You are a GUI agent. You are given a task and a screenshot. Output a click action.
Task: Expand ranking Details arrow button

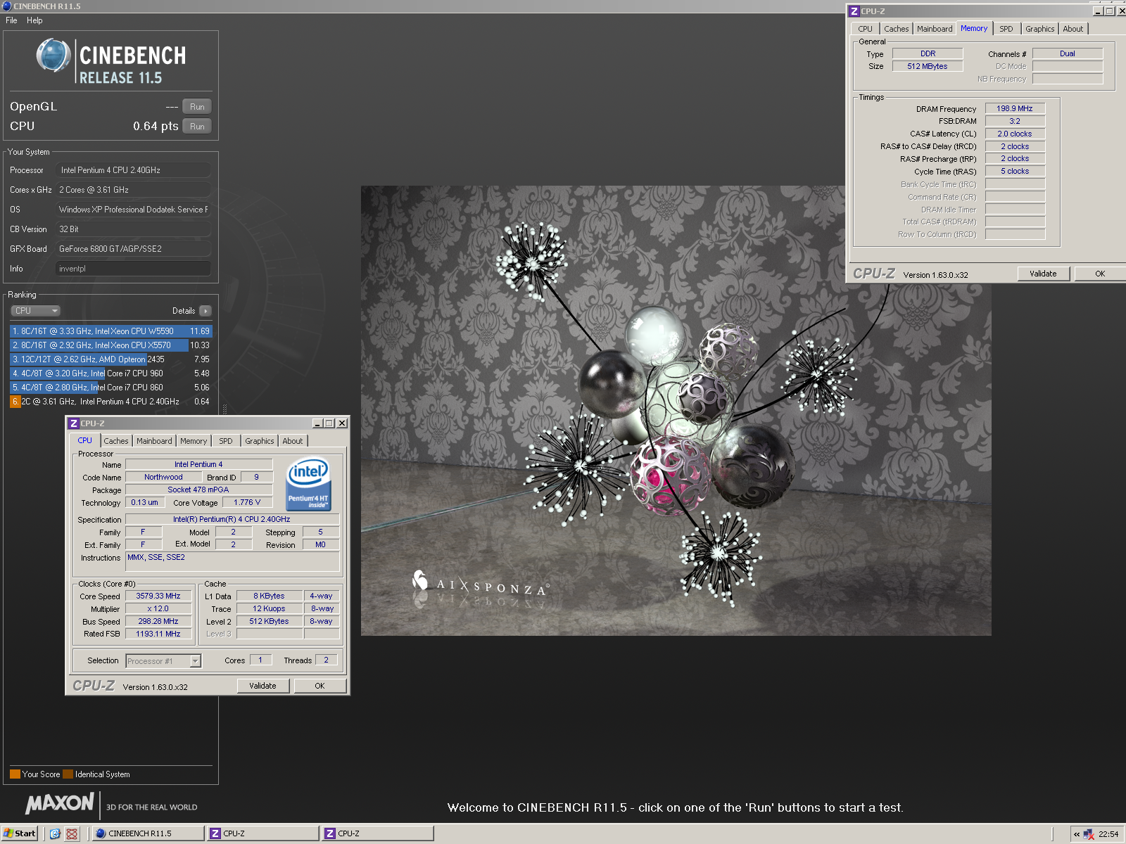pos(205,311)
